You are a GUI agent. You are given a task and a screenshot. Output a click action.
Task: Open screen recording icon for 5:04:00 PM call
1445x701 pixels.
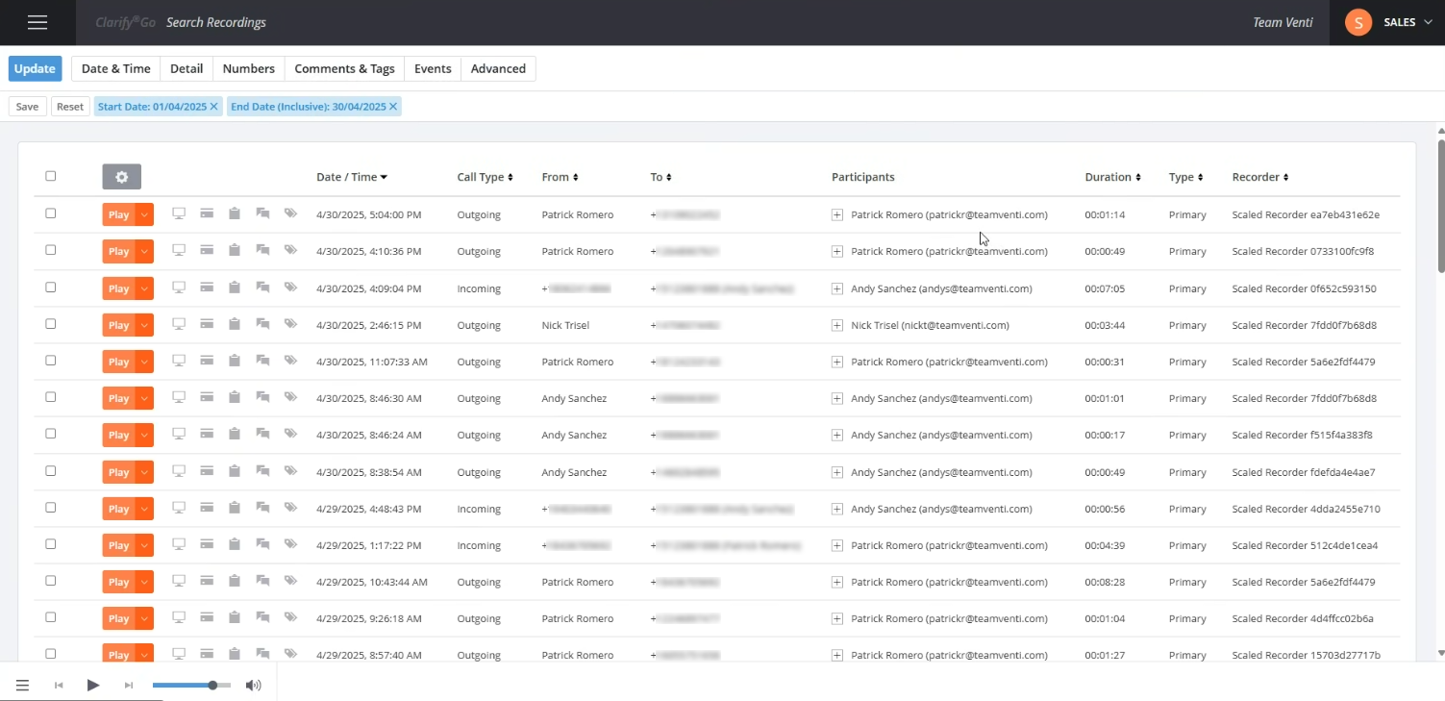coord(178,213)
